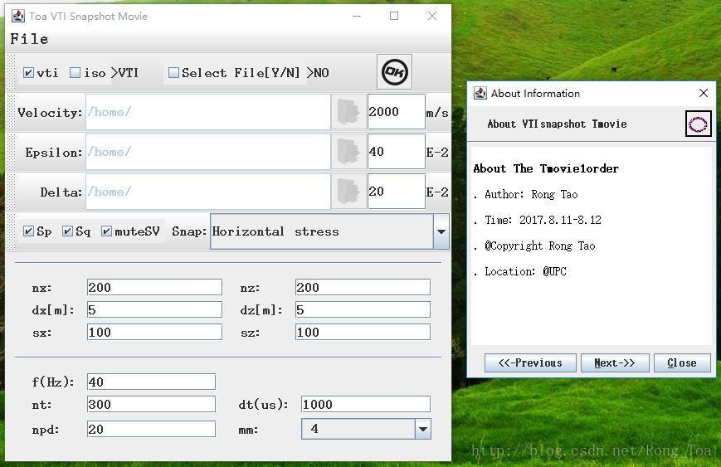The height and width of the screenshot is (467, 721).
Task: Click the velocity value field 2000
Action: coord(397,112)
